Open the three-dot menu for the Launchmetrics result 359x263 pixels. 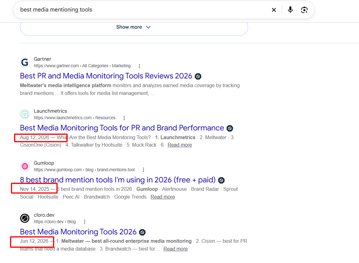[x=124, y=118]
